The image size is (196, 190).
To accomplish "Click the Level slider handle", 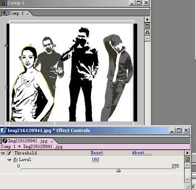I will tap(119, 170).
